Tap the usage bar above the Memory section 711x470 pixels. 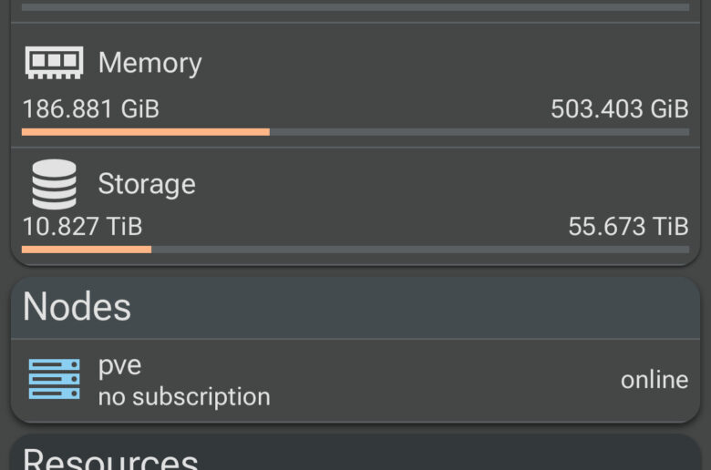(355, 7)
